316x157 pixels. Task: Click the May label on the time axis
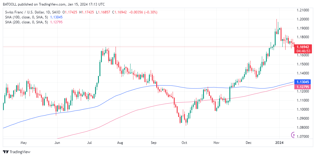[24, 143]
